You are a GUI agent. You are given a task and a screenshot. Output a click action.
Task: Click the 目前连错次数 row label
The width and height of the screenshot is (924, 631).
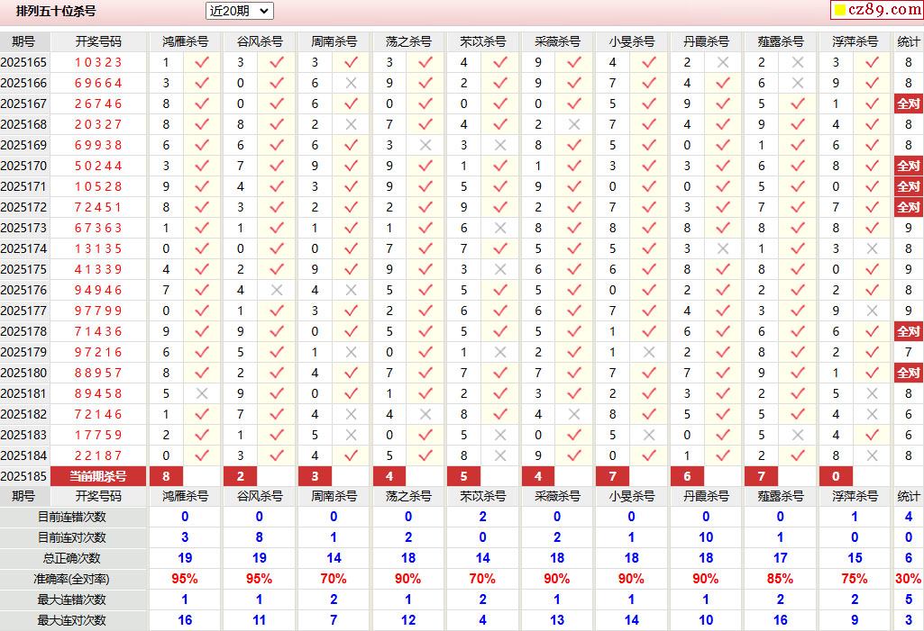[x=72, y=517]
